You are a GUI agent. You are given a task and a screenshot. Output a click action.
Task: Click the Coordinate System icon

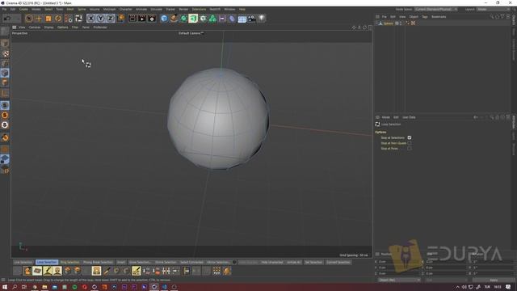click(x=120, y=19)
